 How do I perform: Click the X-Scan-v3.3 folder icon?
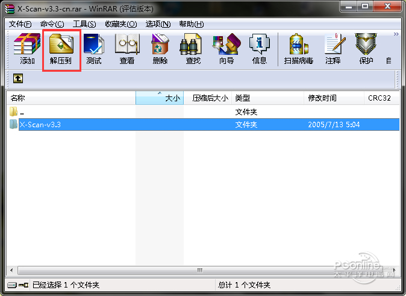point(13,124)
